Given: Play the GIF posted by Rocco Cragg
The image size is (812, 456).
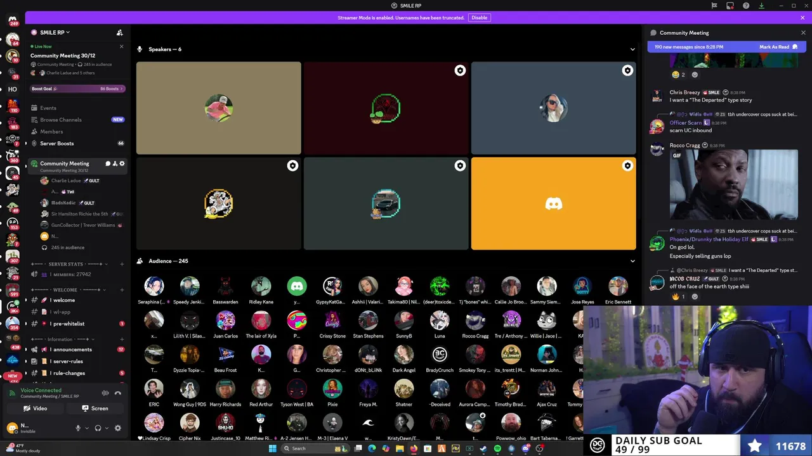Looking at the screenshot, I should 733,185.
